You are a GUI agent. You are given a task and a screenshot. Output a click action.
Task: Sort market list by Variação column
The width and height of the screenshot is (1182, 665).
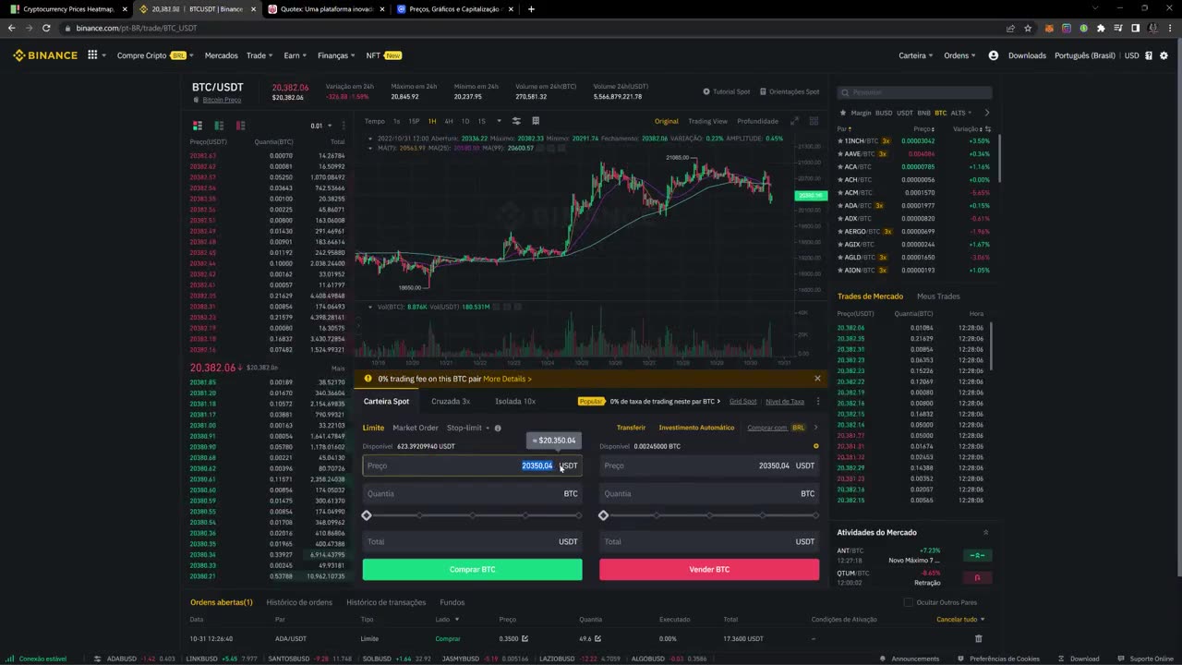click(966, 128)
